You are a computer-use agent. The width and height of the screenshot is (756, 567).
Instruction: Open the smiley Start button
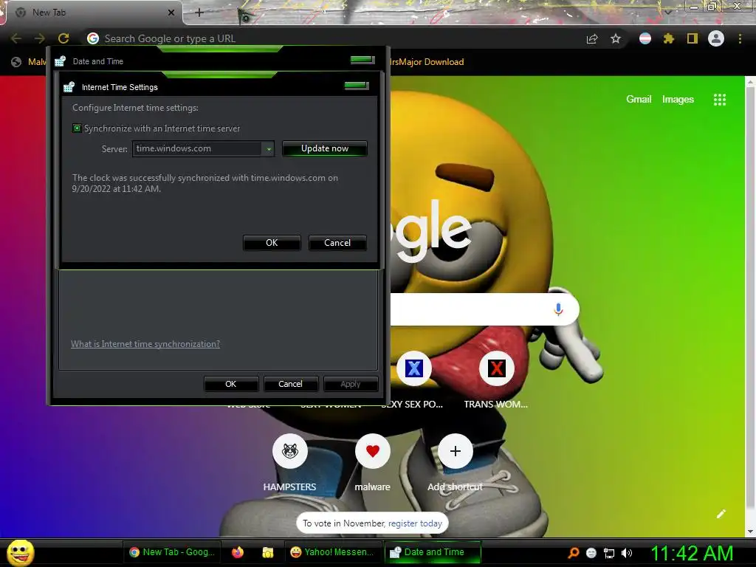click(20, 552)
